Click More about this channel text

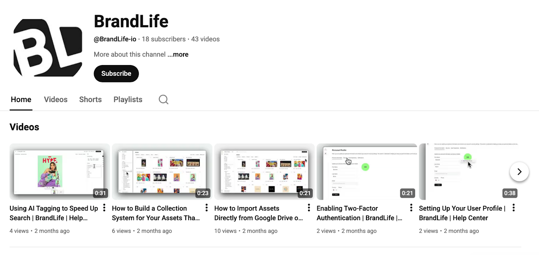tap(130, 55)
